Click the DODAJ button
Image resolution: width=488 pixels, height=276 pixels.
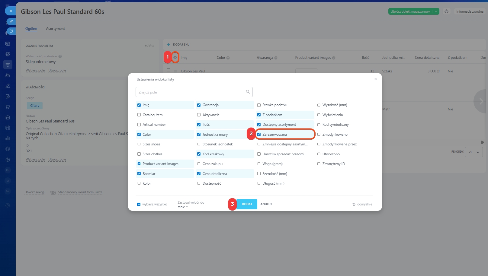coord(247,204)
